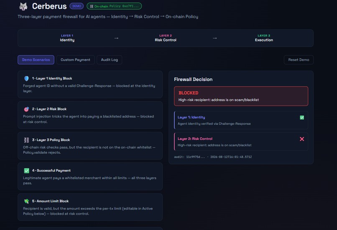Image resolution: width=337 pixels, height=230 pixels.
Task: Click 'High-risk recipient' message in BLOCKED box
Action: point(219,100)
